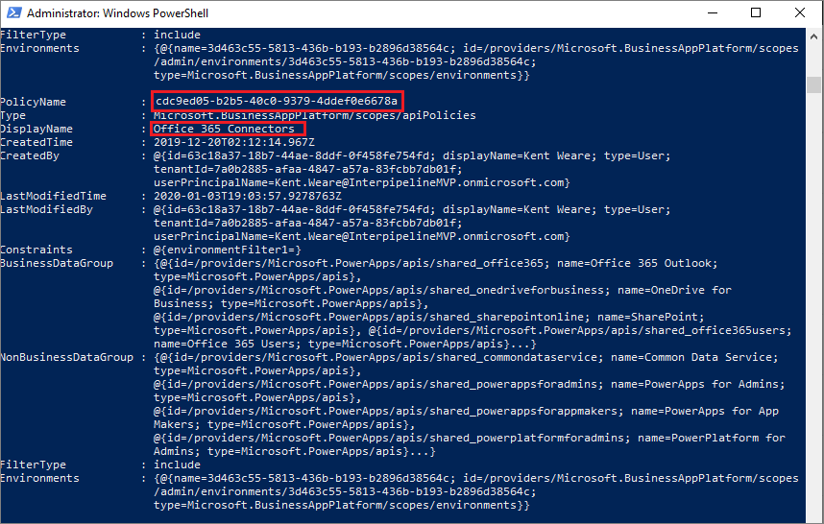Click the @{environmentFilter1=} value
This screenshot has height=524, width=824.
tap(228, 250)
